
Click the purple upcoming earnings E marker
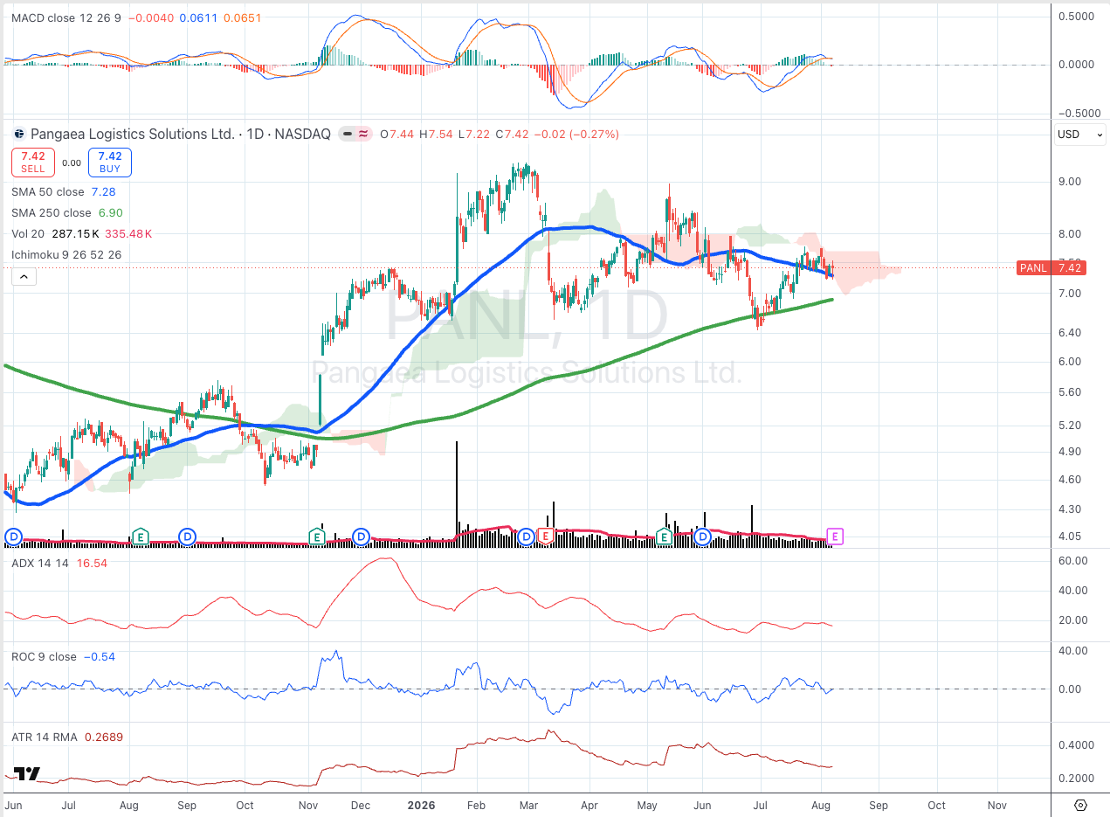[836, 536]
